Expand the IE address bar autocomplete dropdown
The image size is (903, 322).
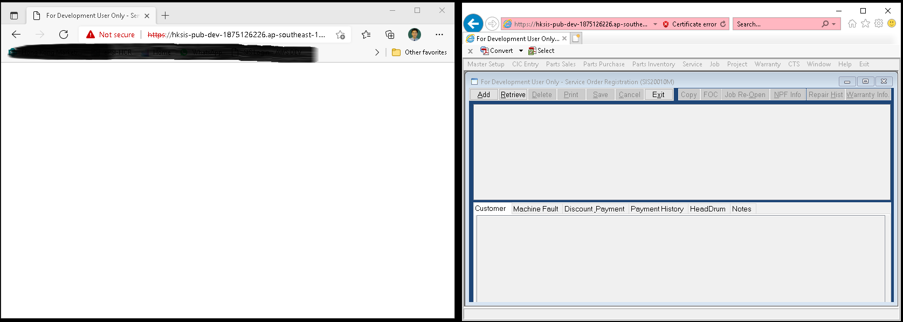(655, 24)
